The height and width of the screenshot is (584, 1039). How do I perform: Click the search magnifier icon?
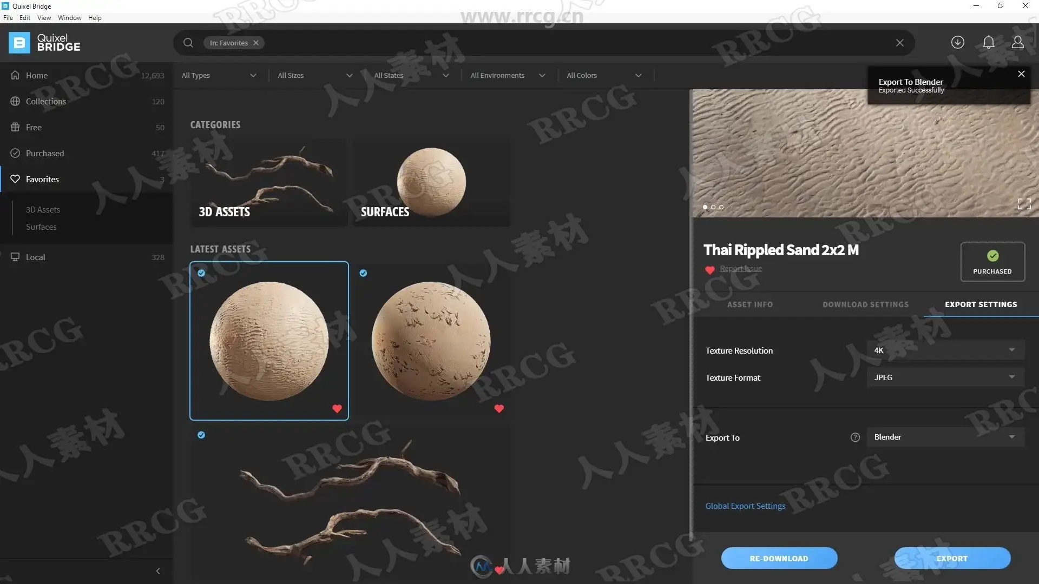[188, 43]
